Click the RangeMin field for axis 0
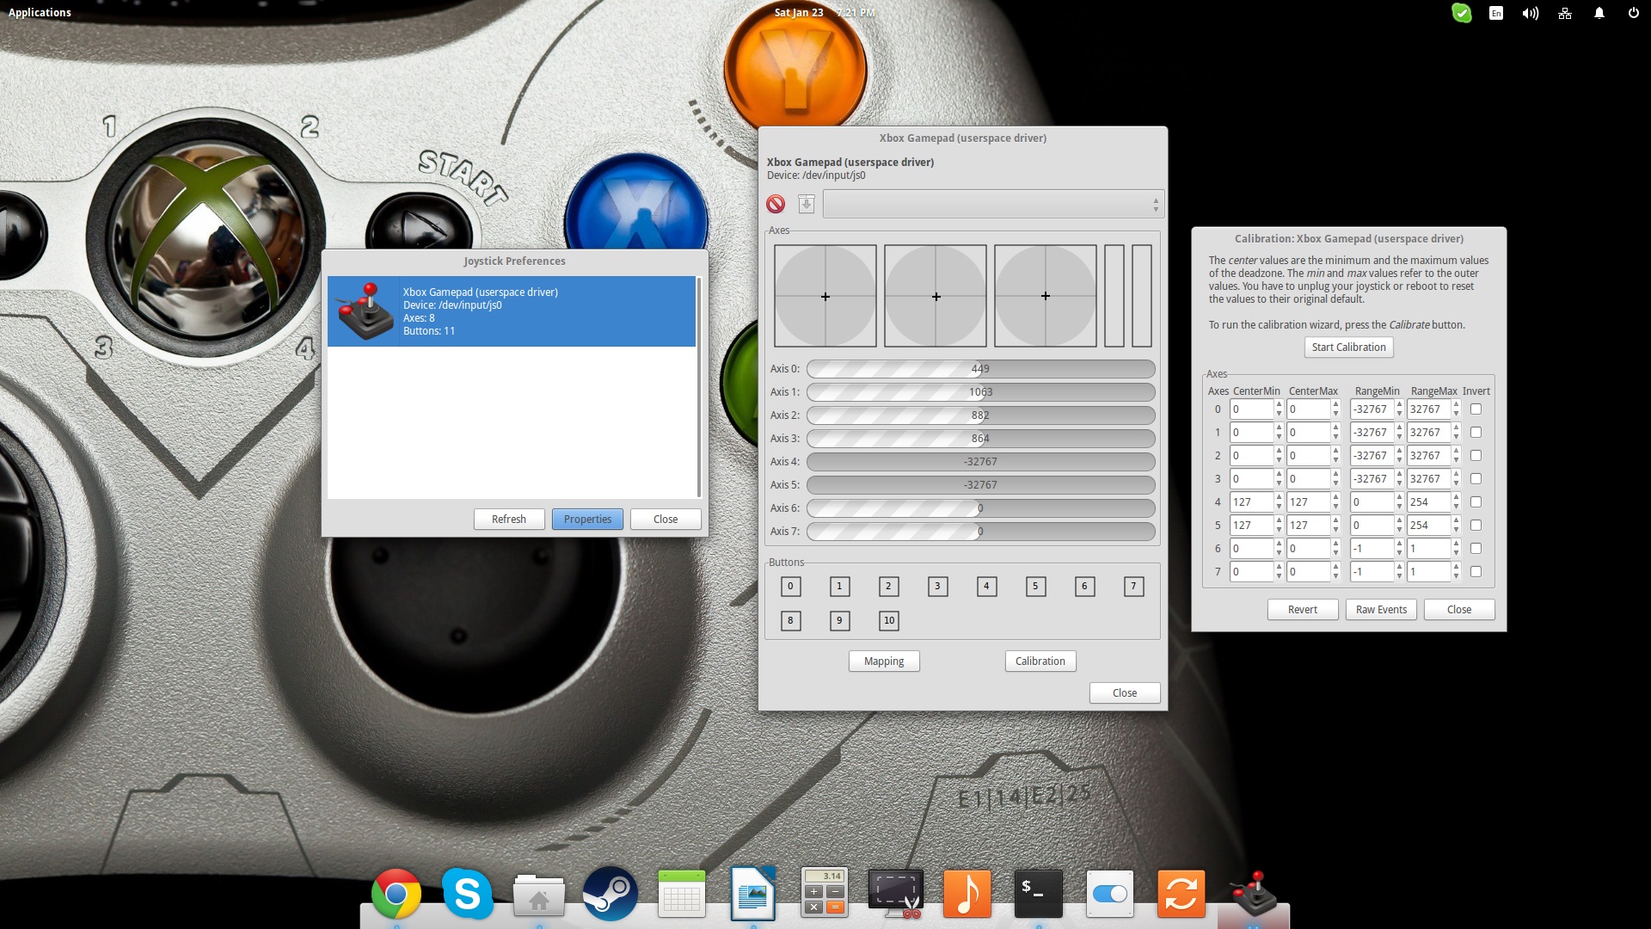 pos(1372,409)
